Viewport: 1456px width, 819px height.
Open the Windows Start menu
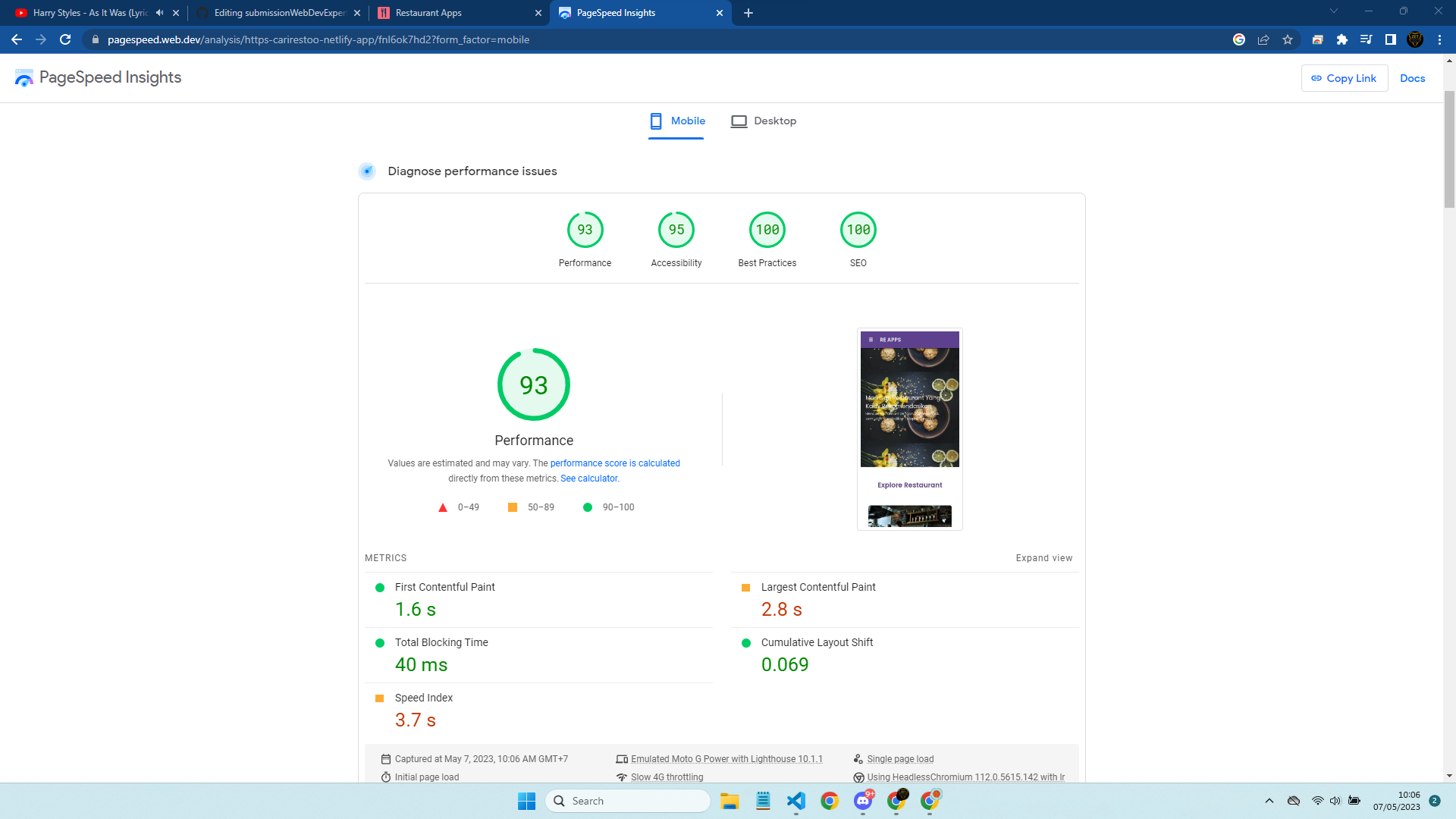coord(526,801)
